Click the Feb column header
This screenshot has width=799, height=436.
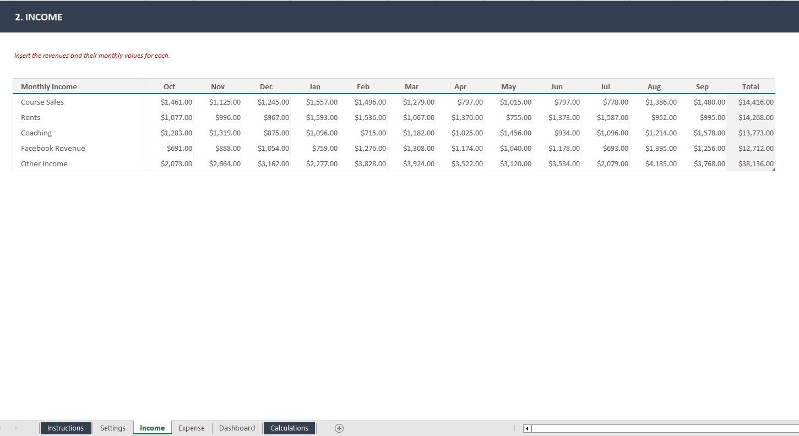[363, 86]
